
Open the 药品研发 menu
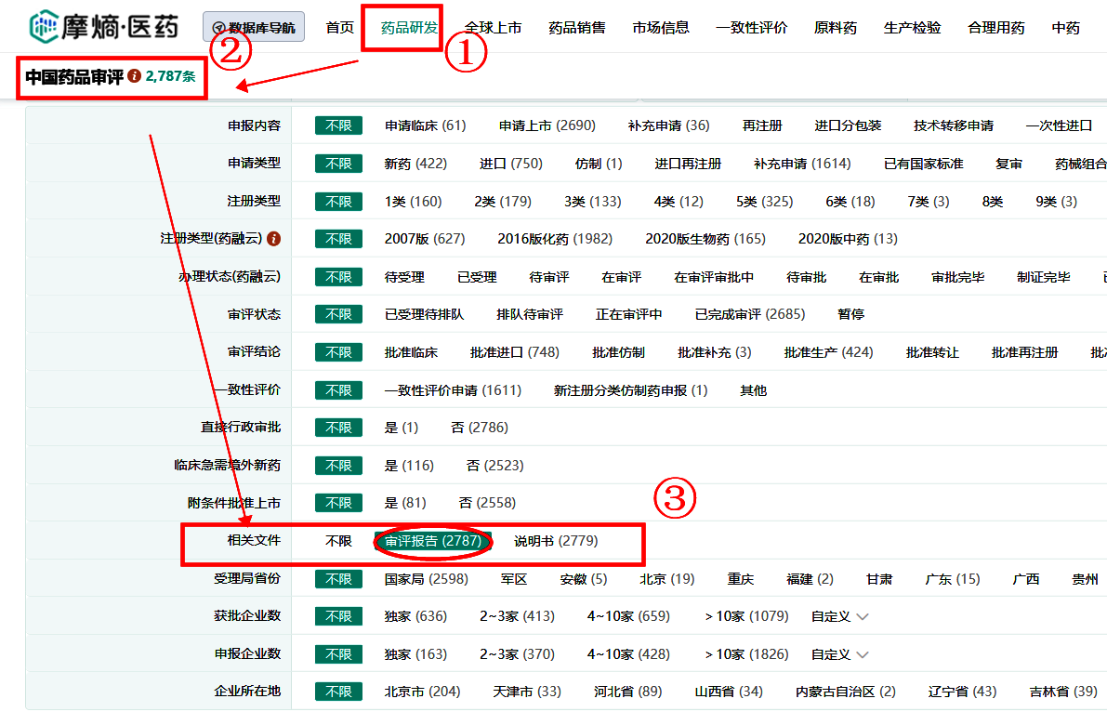[409, 28]
